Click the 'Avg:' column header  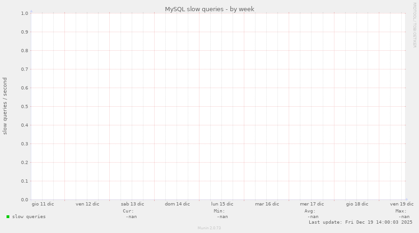coord(310,211)
